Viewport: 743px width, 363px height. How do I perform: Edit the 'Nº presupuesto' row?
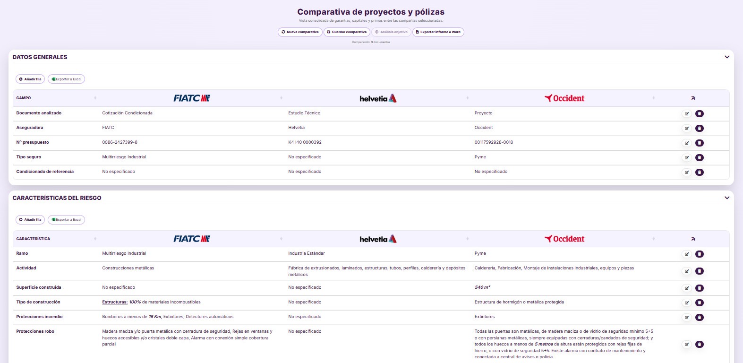coord(687,143)
